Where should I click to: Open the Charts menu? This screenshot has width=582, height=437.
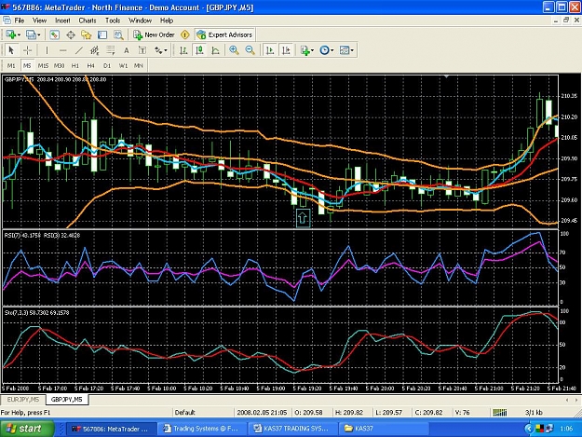click(x=88, y=20)
